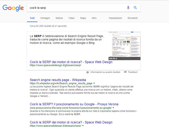Switch to the Immagini tab
169x127 pixels.
click(x=45, y=18)
